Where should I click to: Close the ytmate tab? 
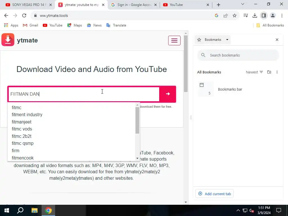(x=103, y=5)
